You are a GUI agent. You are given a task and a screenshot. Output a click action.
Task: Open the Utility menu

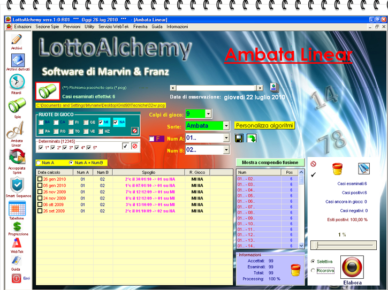(89, 27)
